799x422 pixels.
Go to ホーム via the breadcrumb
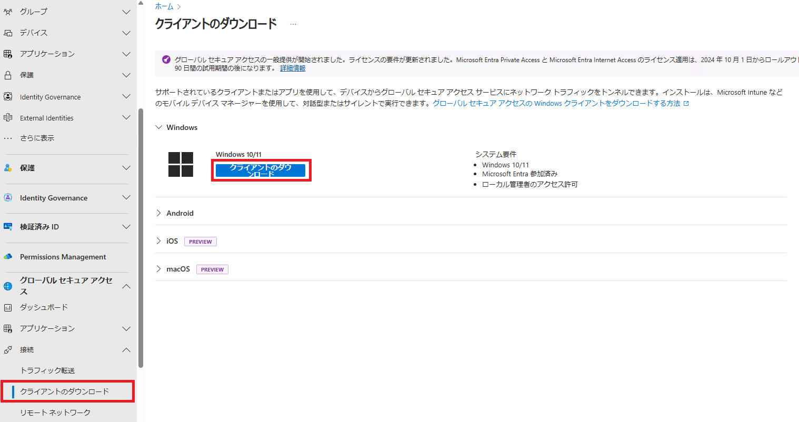[164, 6]
